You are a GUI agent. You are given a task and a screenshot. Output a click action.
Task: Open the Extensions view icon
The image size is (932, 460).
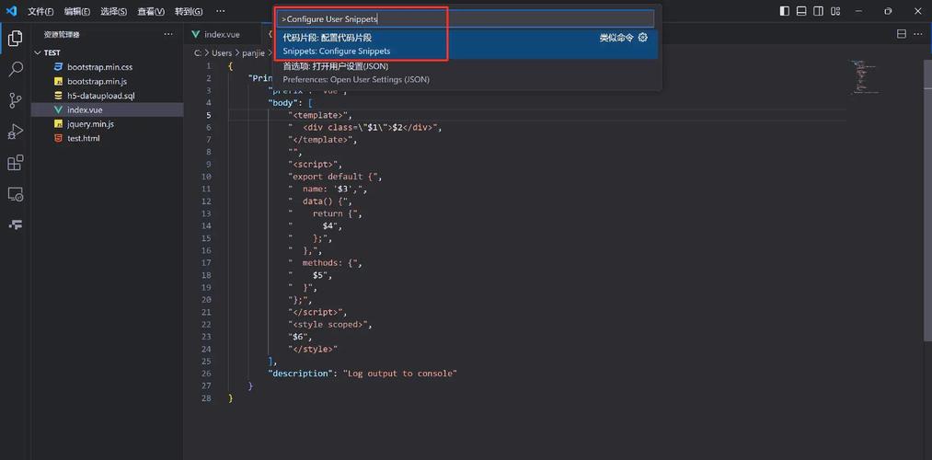16,163
